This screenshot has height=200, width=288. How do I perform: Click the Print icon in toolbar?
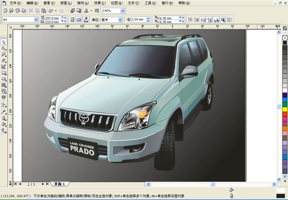[x=24, y=11]
